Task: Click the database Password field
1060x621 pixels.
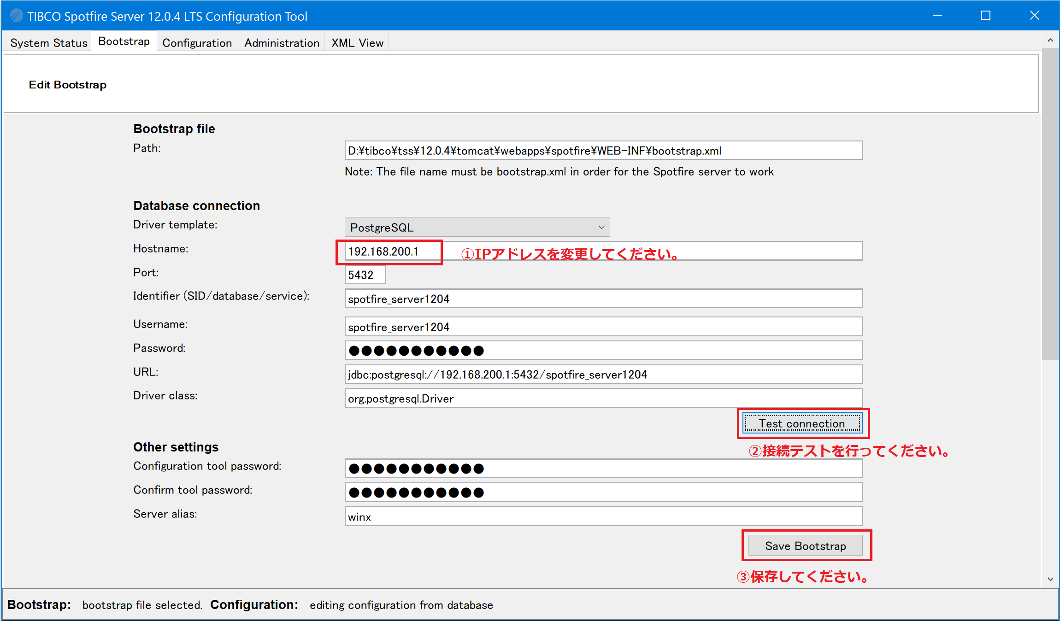Action: pos(604,351)
